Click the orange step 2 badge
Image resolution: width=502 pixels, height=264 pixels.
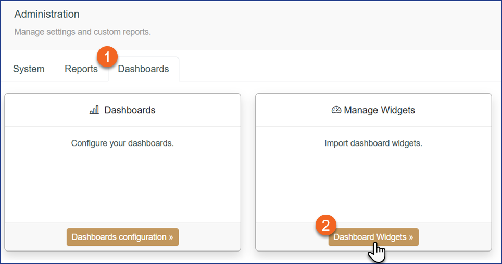click(x=326, y=226)
